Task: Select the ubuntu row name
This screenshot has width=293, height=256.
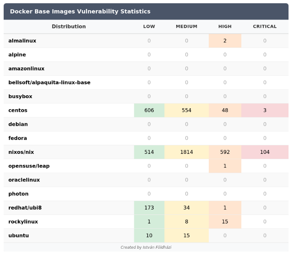Action: tap(18, 236)
